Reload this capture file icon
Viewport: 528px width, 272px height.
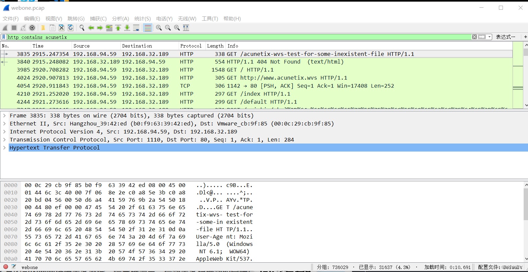[71, 28]
